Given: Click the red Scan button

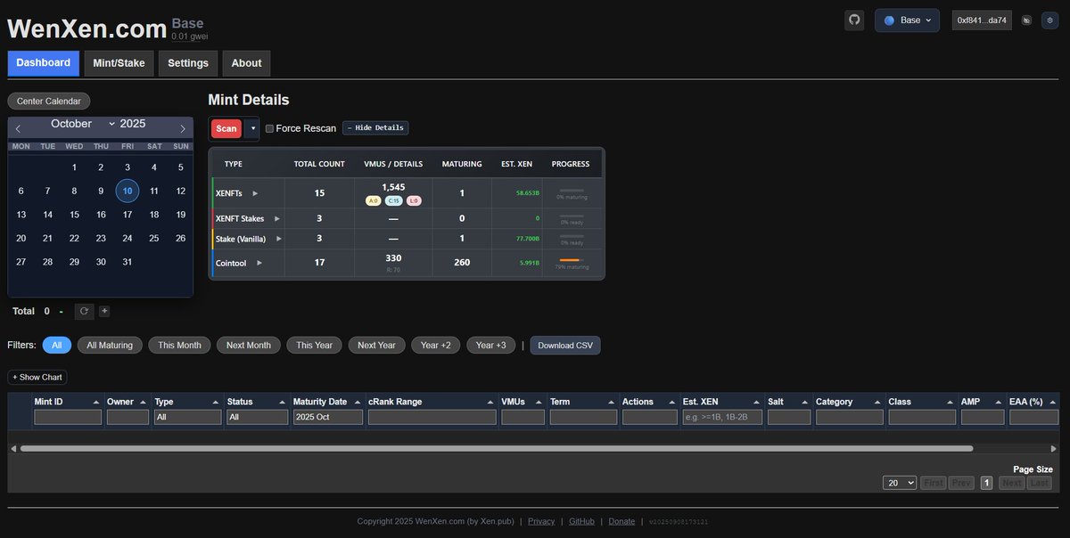Looking at the screenshot, I should coord(226,128).
